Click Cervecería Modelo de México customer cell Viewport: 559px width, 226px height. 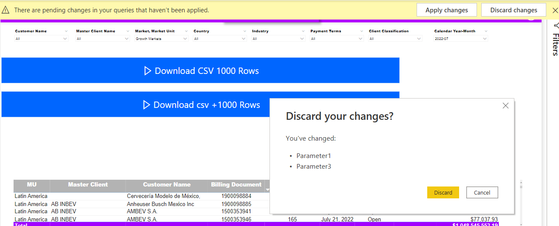click(x=164, y=196)
